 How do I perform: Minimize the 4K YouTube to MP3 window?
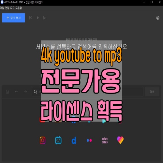coord(144,2)
